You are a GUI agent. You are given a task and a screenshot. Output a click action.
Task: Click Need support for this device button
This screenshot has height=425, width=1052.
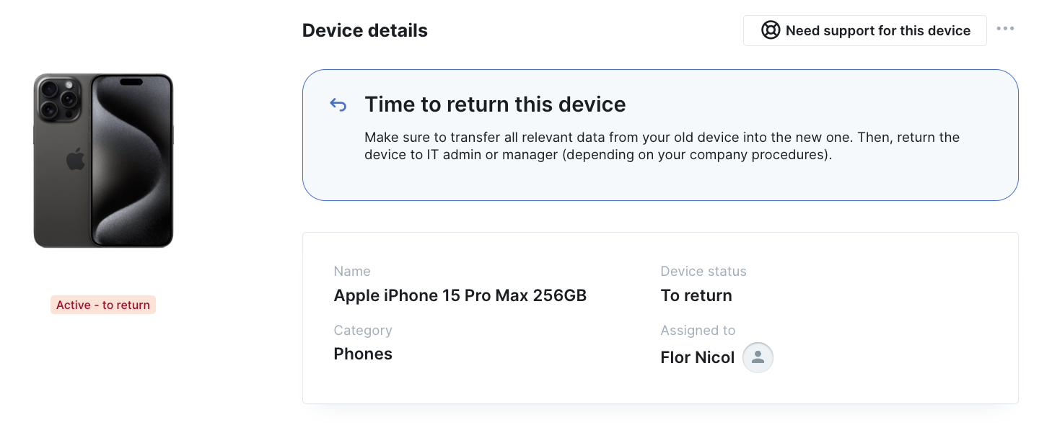(x=864, y=30)
